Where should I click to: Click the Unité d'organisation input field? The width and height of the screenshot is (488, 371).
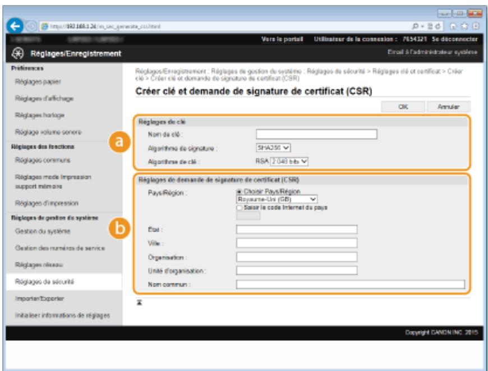click(297, 271)
